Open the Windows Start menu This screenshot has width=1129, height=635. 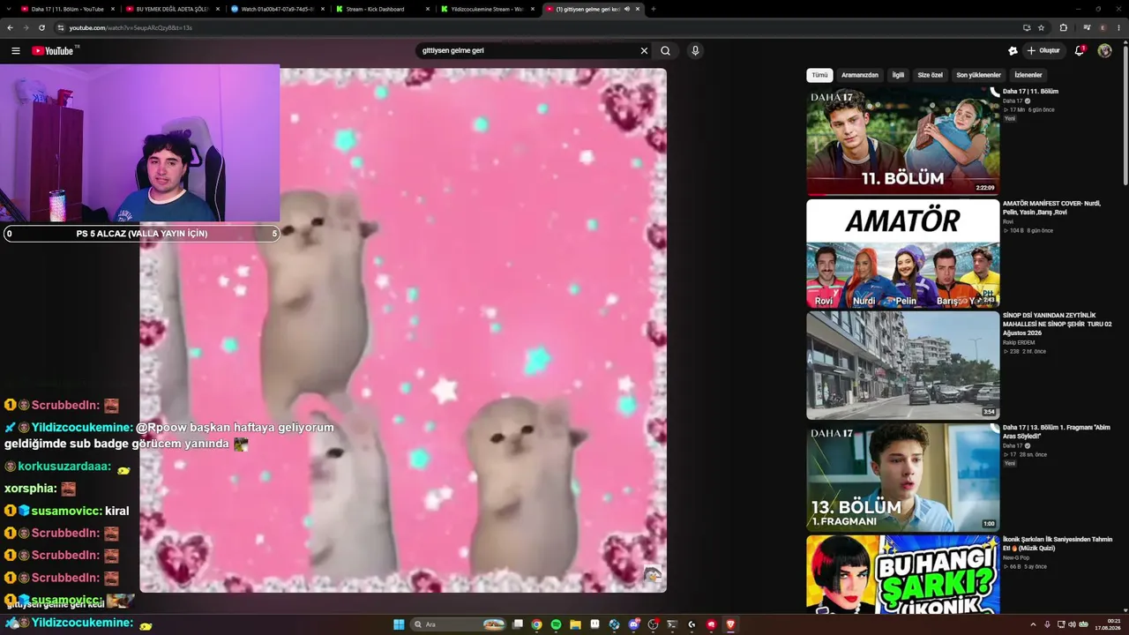pos(399,624)
